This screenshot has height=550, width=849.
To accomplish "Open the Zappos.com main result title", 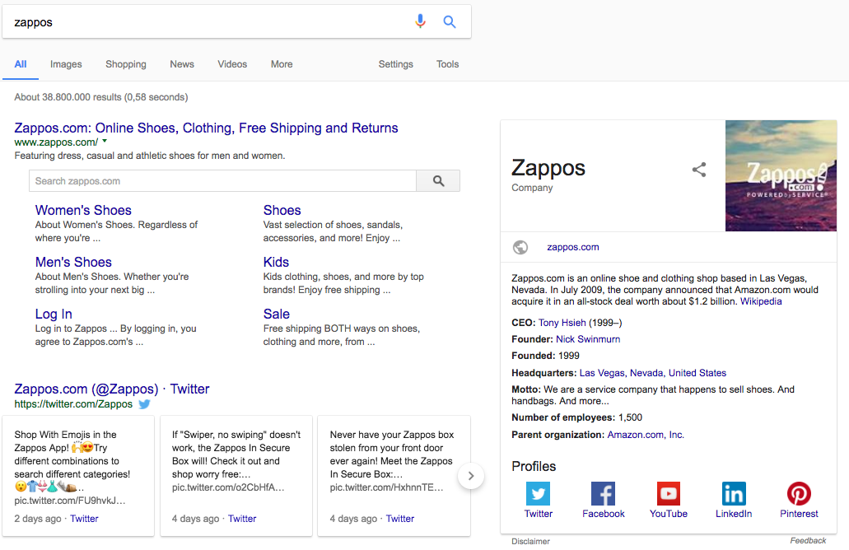I will pyautogui.click(x=207, y=128).
